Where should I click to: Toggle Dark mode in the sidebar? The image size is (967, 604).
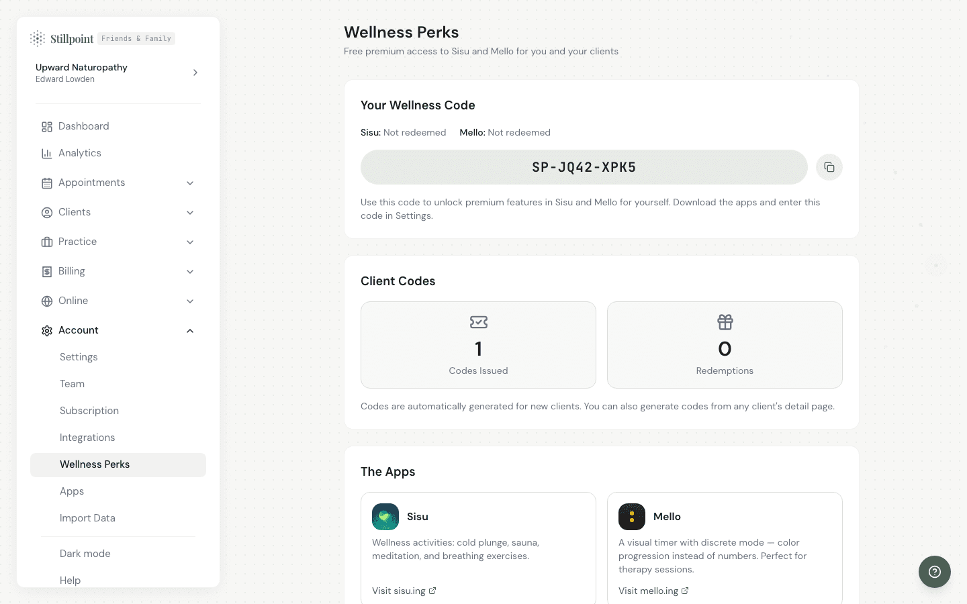[x=85, y=554]
